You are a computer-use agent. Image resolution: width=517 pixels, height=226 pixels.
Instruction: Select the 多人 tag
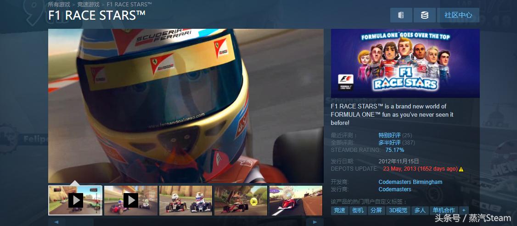(x=420, y=210)
